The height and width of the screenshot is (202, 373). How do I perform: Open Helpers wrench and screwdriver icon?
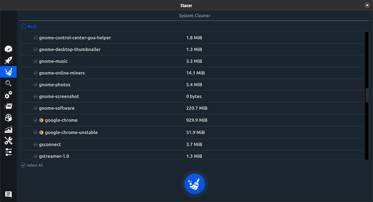8,141
